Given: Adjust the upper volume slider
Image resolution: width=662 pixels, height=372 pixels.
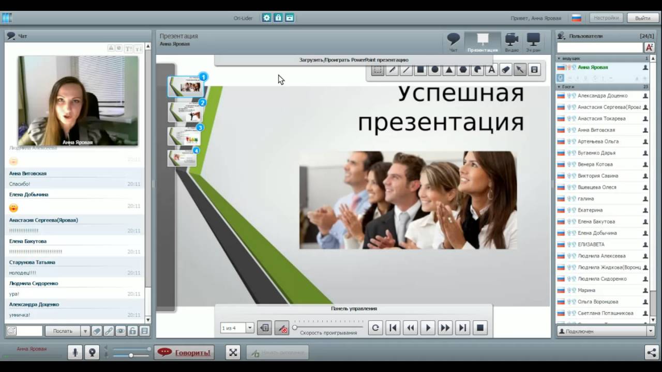Looking at the screenshot, I should click(x=132, y=349).
